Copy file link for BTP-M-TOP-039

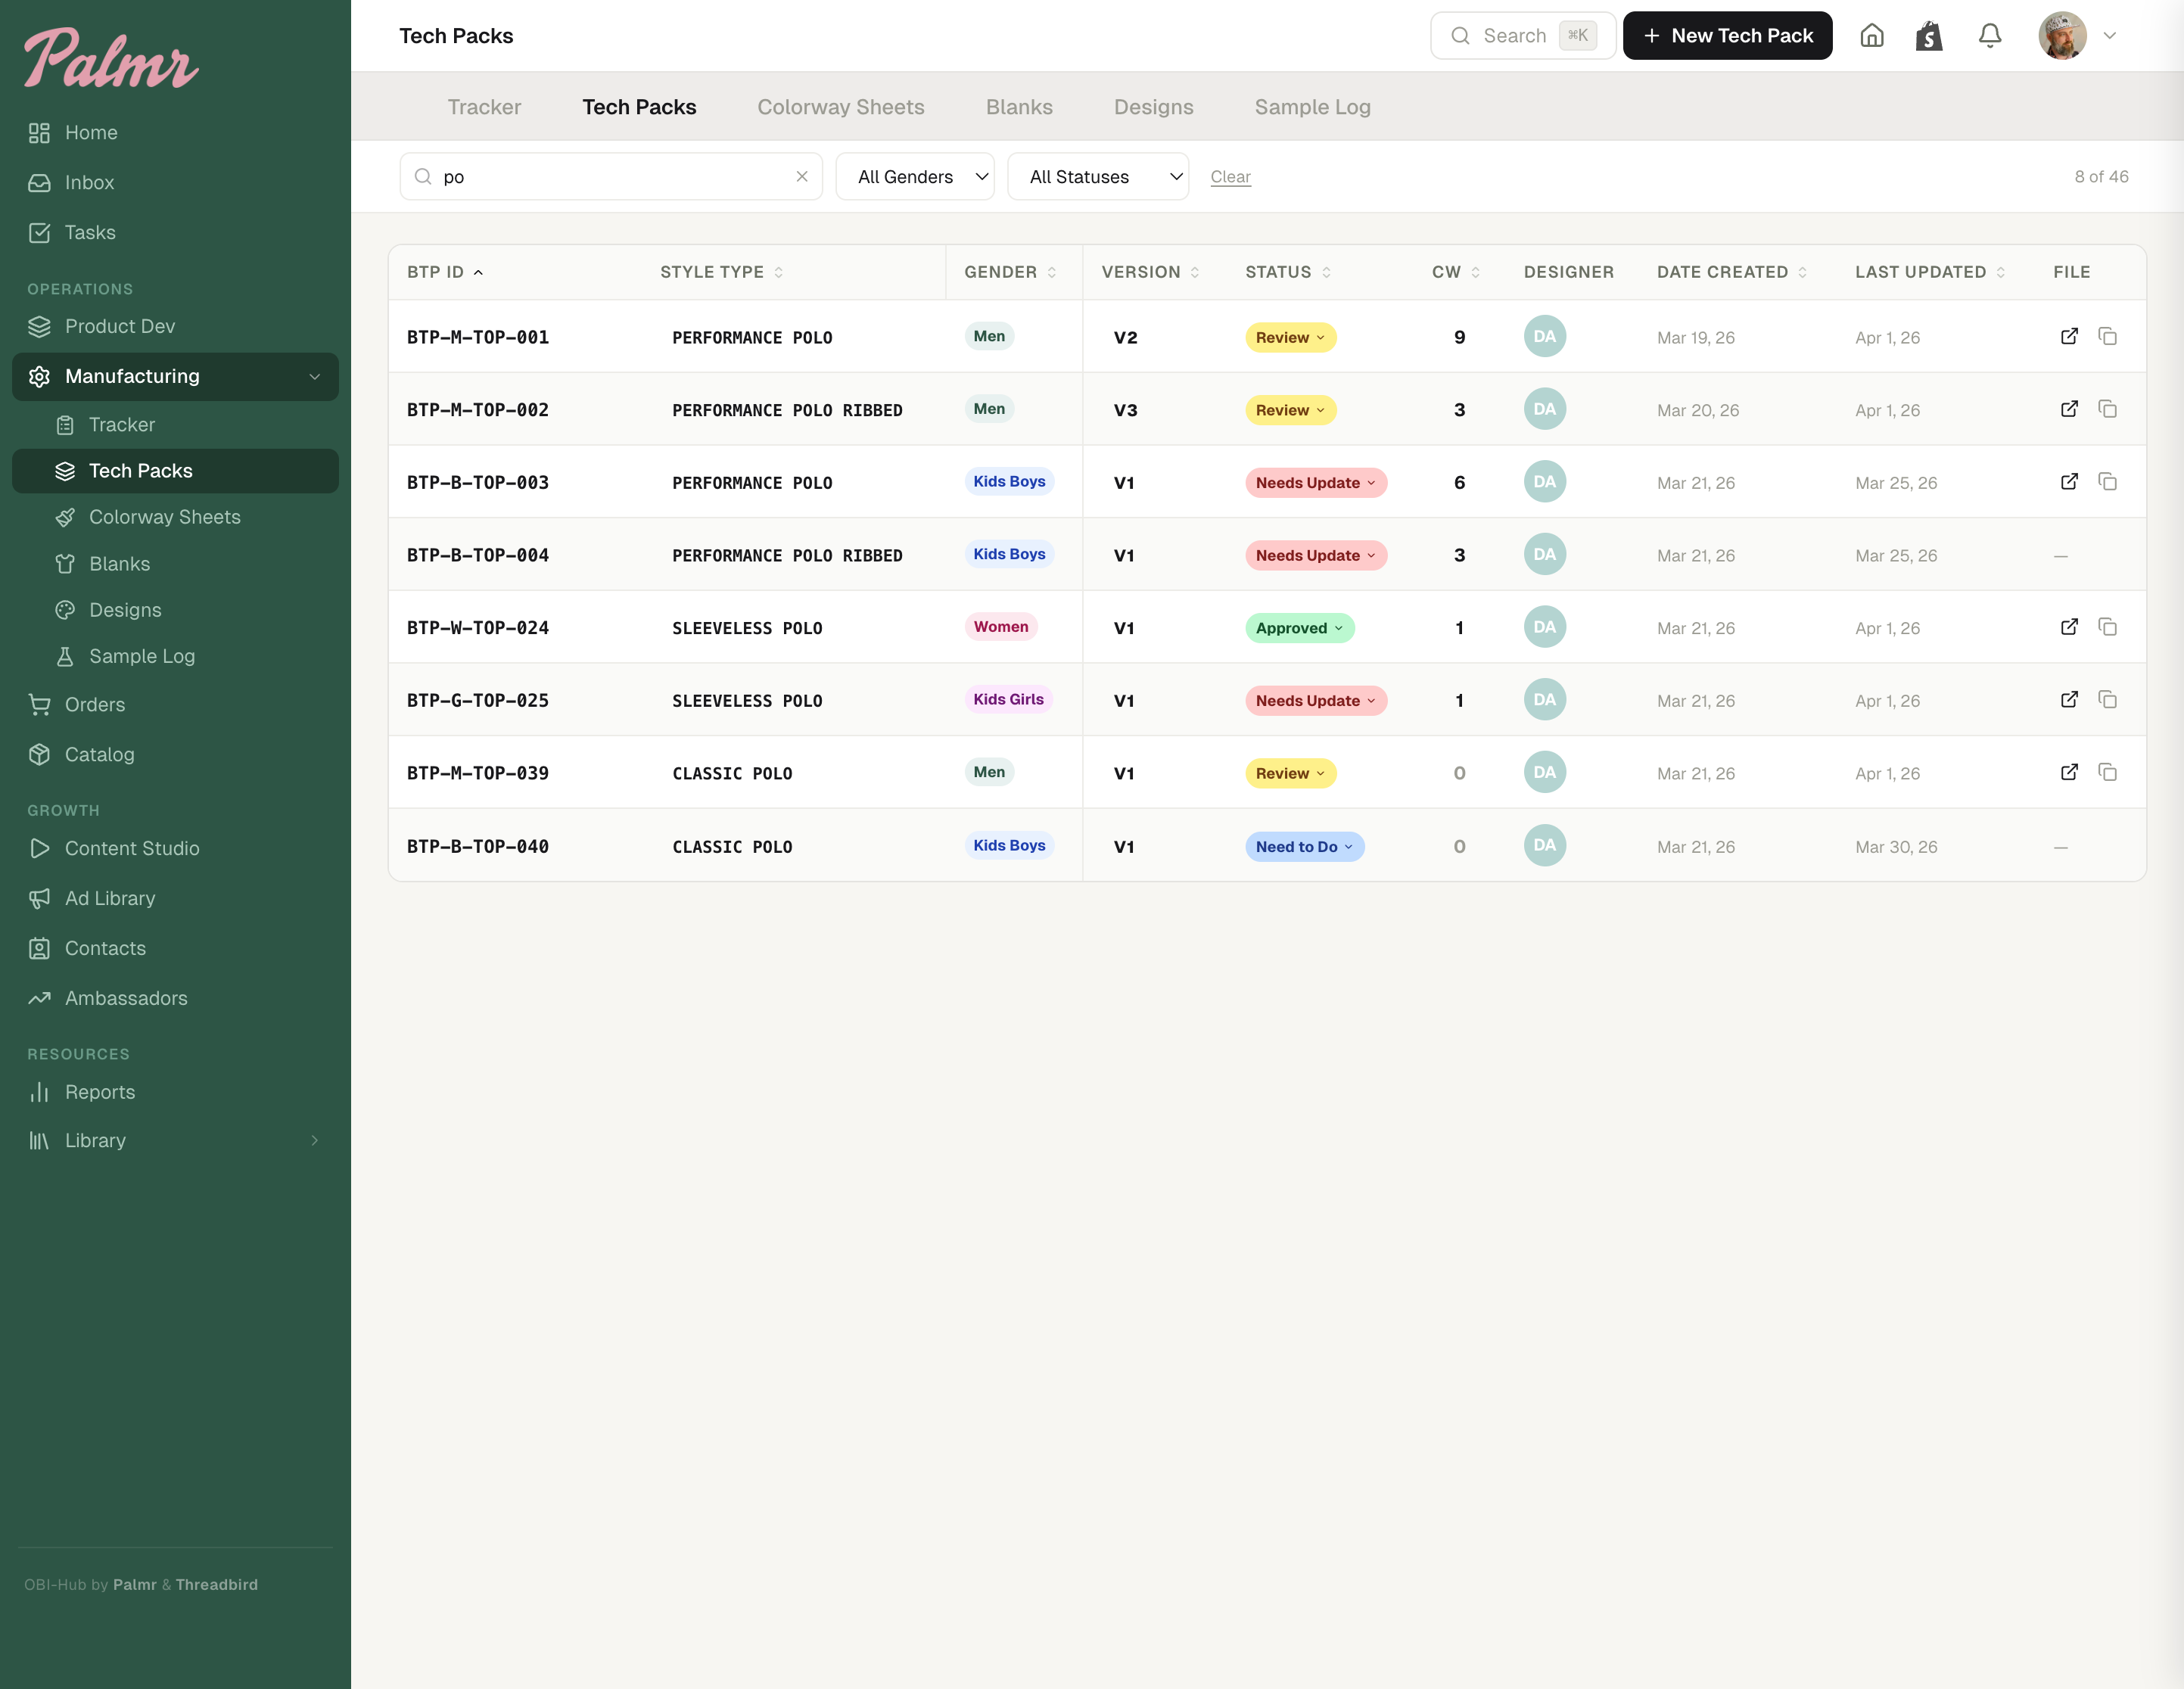pyautogui.click(x=2107, y=772)
